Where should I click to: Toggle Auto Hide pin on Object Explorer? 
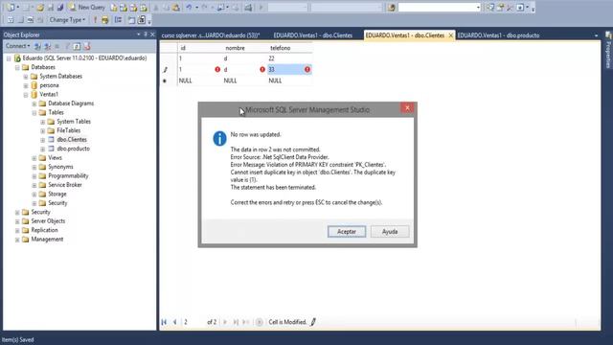click(145, 34)
